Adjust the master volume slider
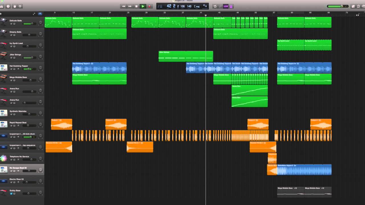Image resolution: width=365 pixels, height=205 pixels. click(x=338, y=6)
